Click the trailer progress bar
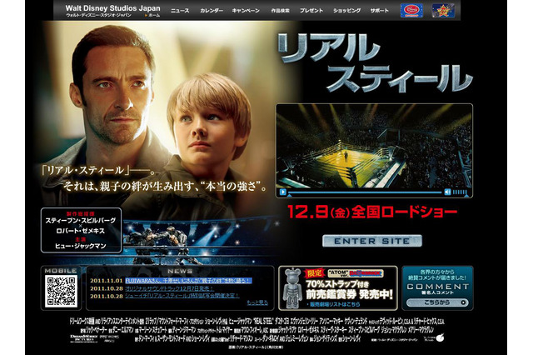This screenshot has width=533, height=355. 366,192
